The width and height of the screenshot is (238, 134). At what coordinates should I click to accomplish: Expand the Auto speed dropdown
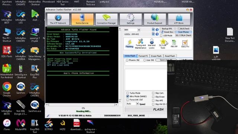137,104
